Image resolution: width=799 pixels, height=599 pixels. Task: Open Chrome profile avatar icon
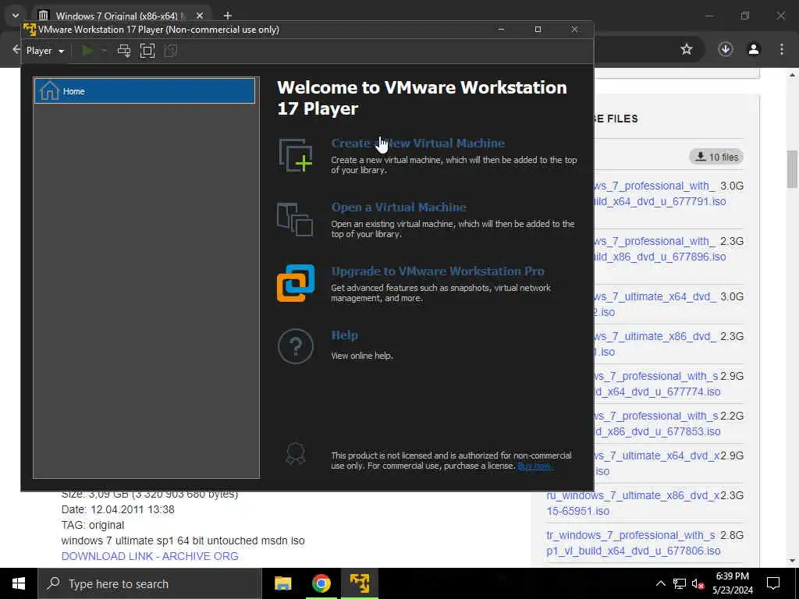click(x=754, y=49)
